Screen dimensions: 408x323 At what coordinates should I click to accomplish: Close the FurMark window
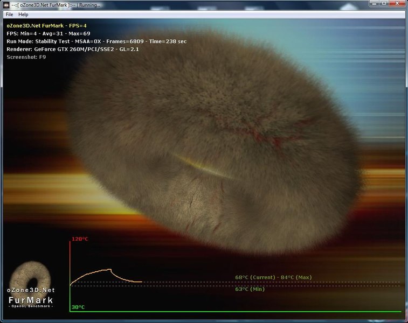click(397, 3)
